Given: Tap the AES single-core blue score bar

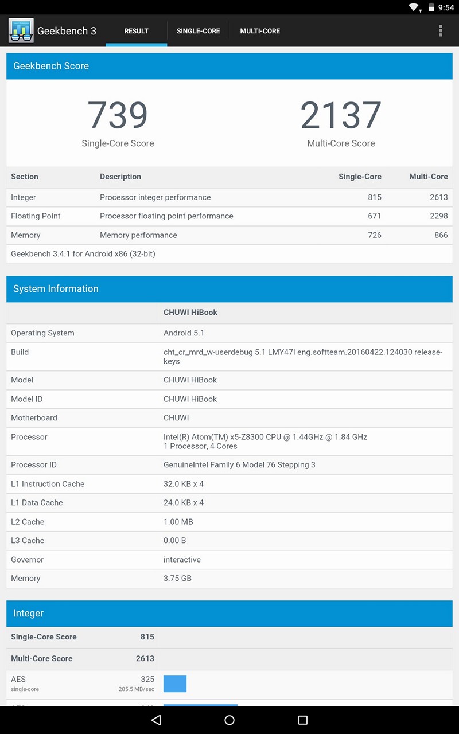Looking at the screenshot, I should tap(175, 684).
